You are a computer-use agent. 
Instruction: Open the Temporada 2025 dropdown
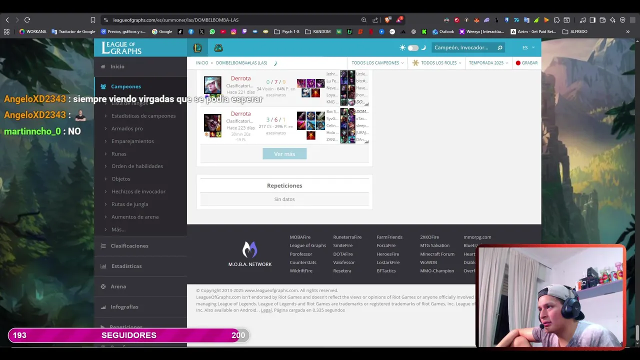(x=488, y=63)
